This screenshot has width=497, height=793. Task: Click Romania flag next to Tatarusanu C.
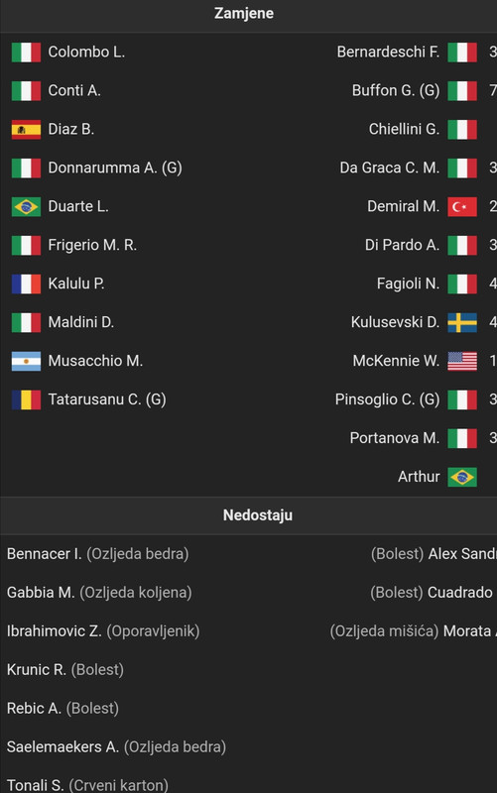pyautogui.click(x=26, y=399)
